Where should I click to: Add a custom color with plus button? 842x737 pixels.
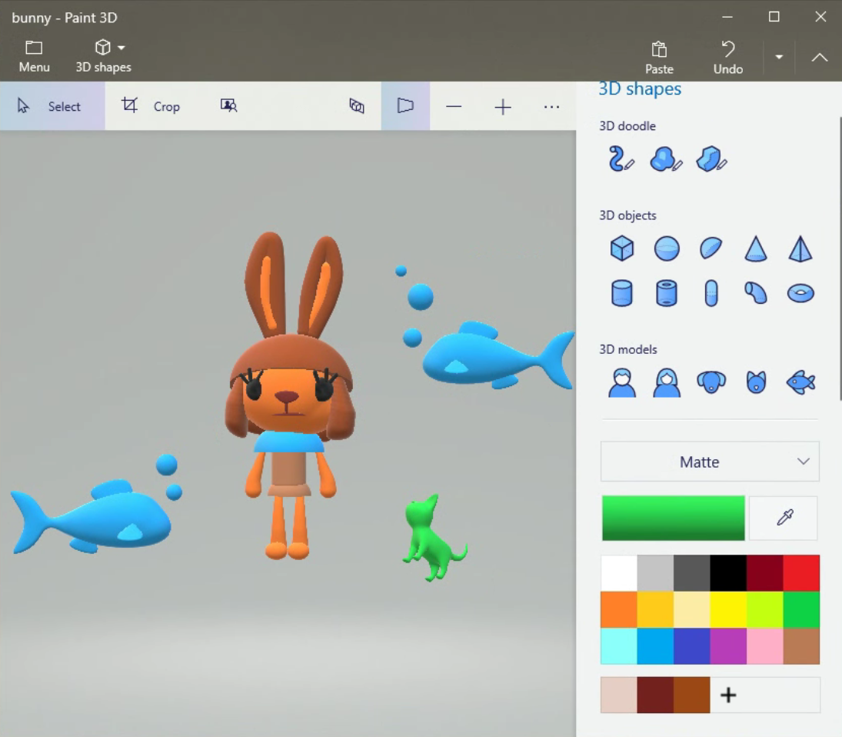click(x=728, y=695)
